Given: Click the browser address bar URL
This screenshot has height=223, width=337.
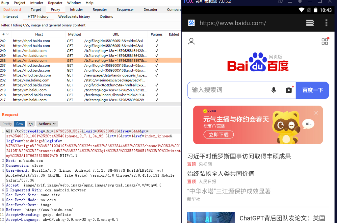Looking at the screenshot, I should pos(233,23).
